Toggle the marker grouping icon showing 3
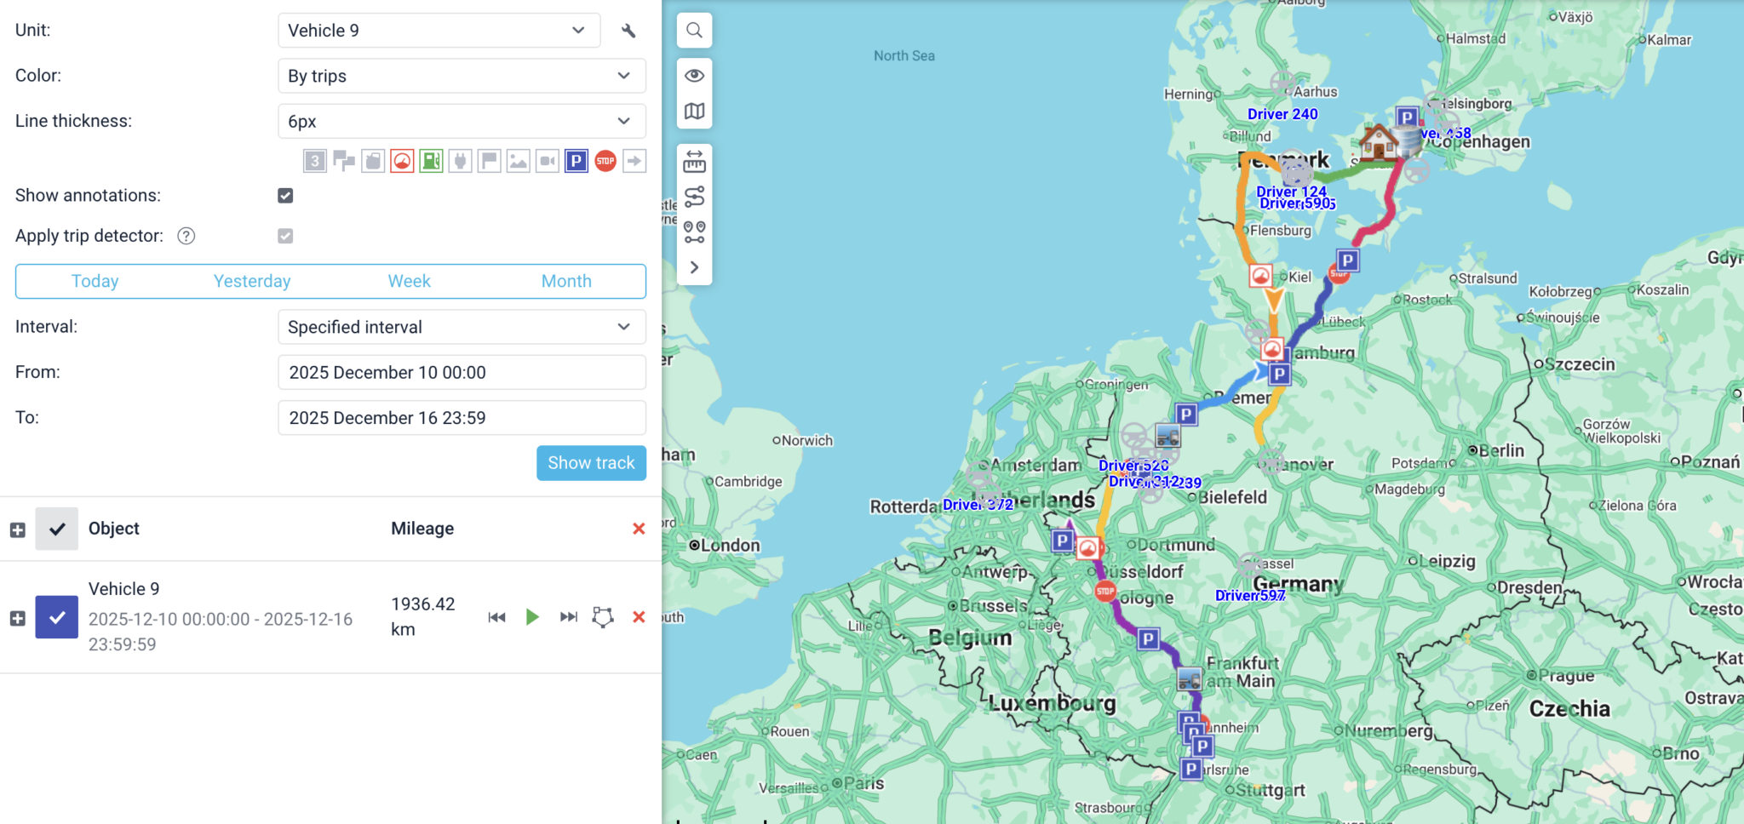1744x824 pixels. click(x=315, y=161)
